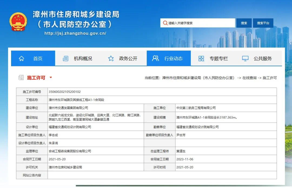Click the star icon beside 政务公开
This screenshot has width=292, height=188.
[111, 58]
